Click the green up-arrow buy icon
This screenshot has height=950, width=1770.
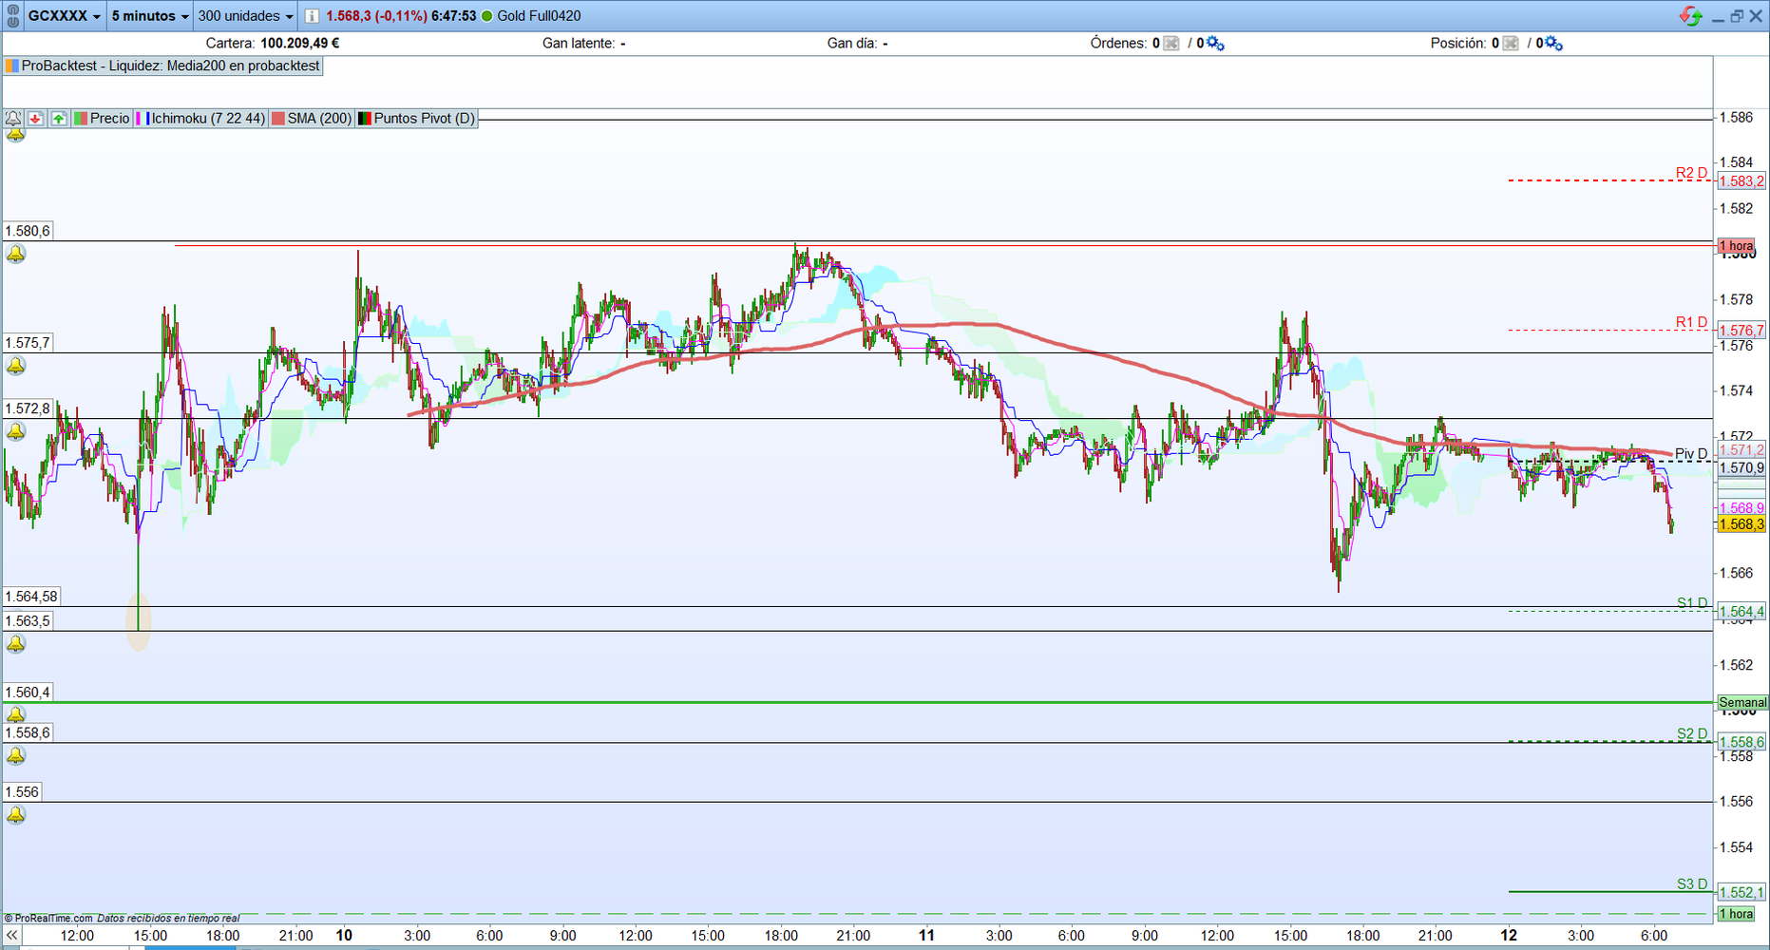click(59, 119)
